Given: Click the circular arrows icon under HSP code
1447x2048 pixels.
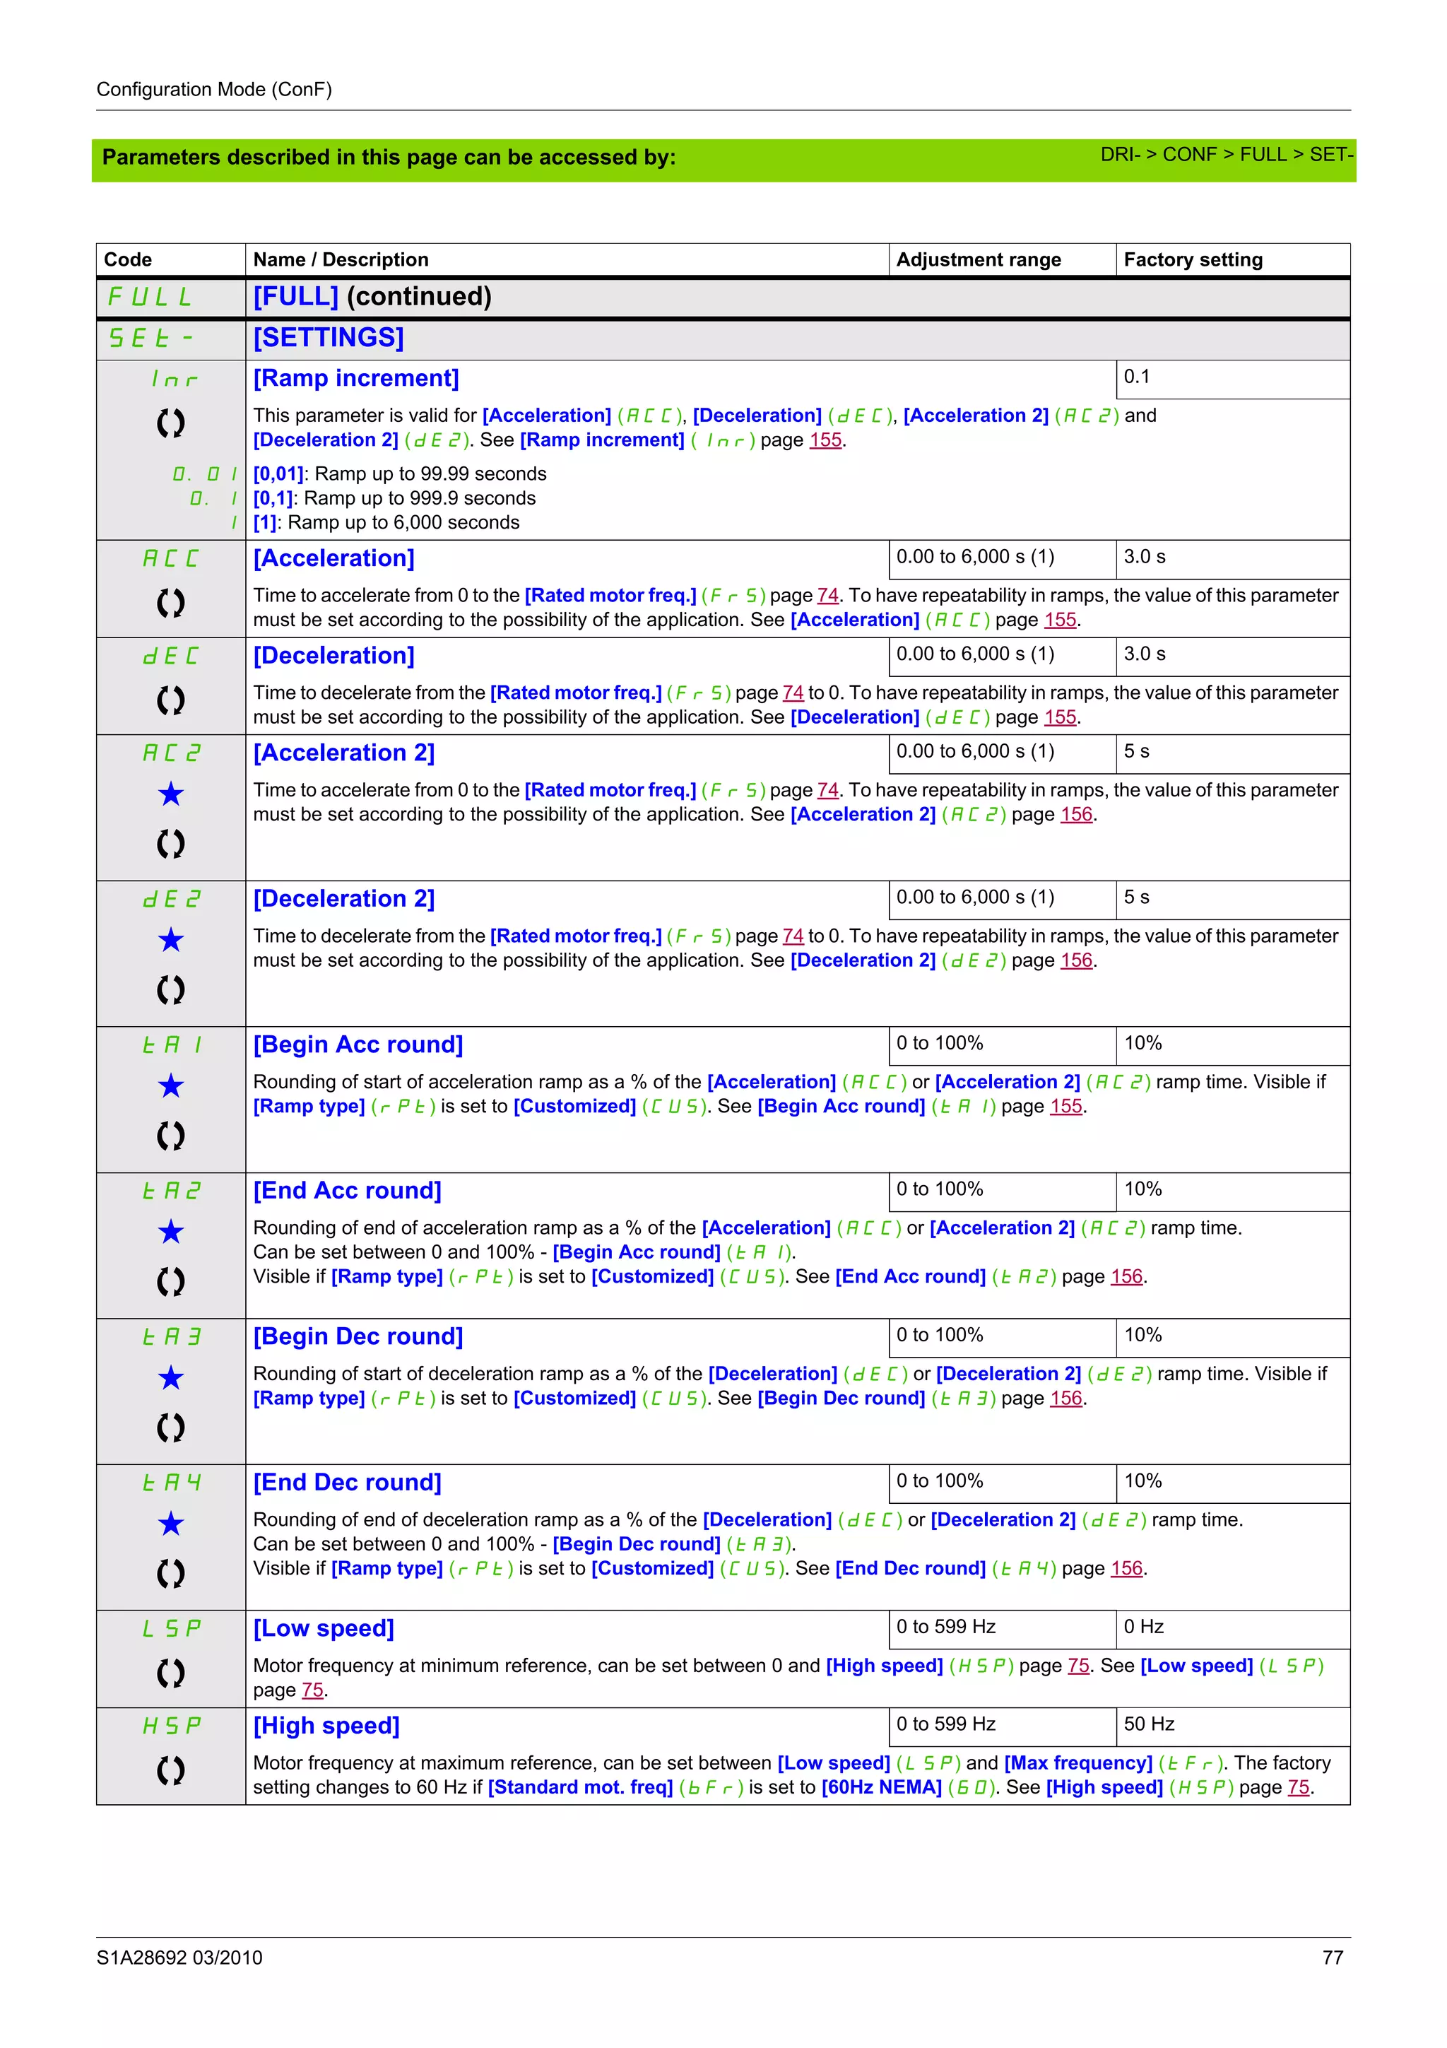Looking at the screenshot, I should click(x=170, y=1770).
